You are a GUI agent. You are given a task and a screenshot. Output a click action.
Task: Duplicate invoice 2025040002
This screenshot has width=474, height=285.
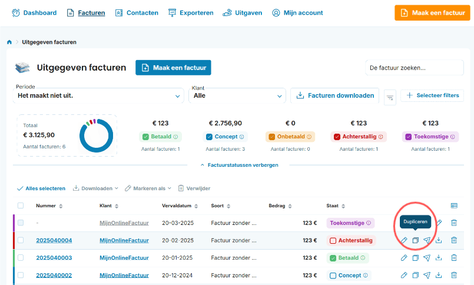pos(416,276)
